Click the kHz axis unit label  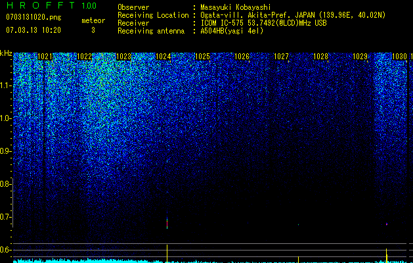point(6,54)
